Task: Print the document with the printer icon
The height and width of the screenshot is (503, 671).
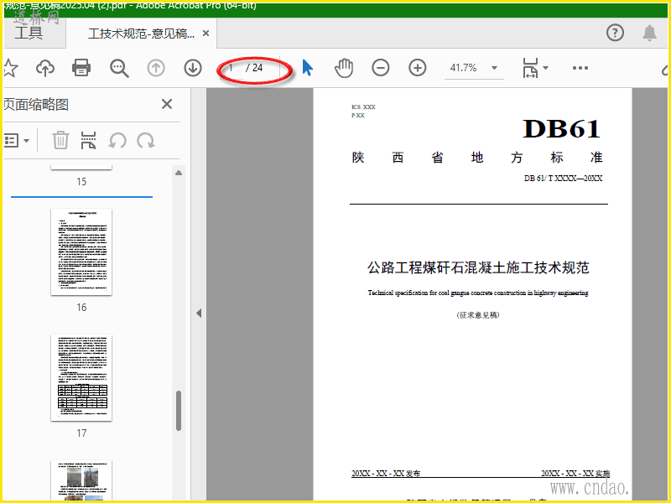Action: [81, 68]
